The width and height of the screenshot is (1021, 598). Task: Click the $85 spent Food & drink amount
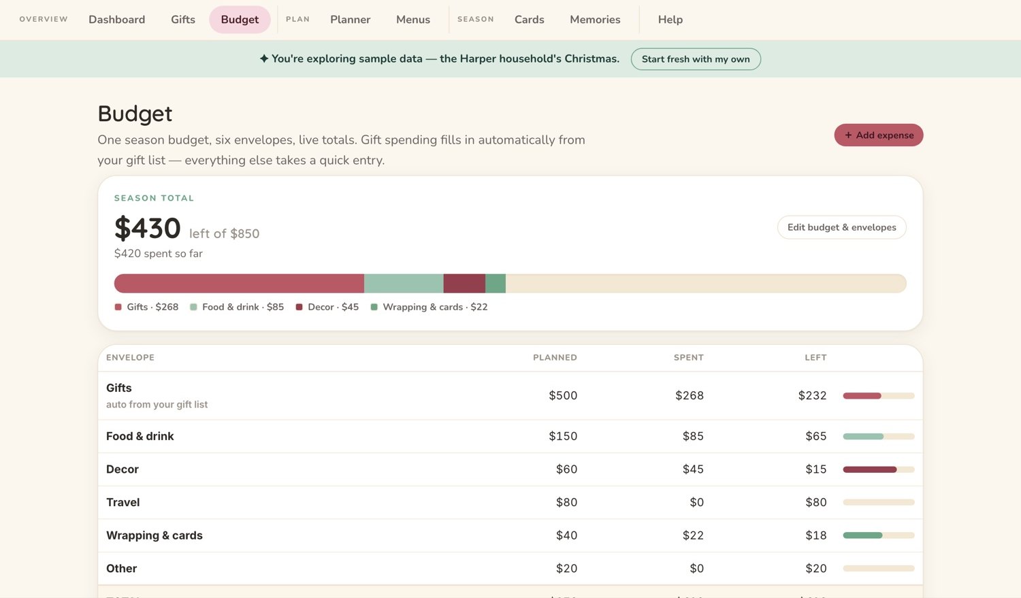693,437
